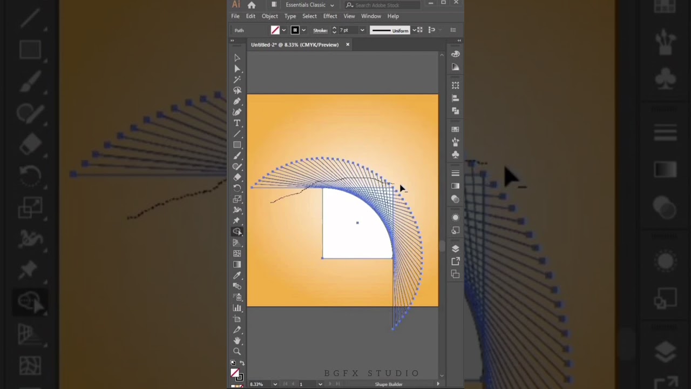Screen dimensions: 691x389
Task: Select the Shaper tool
Action: tap(237, 166)
